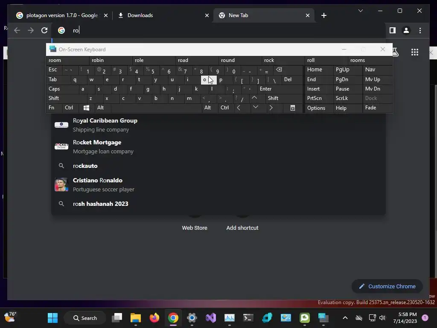This screenshot has height=328, width=437.
Task: Open the clock and date in taskbar
Action: (x=405, y=318)
